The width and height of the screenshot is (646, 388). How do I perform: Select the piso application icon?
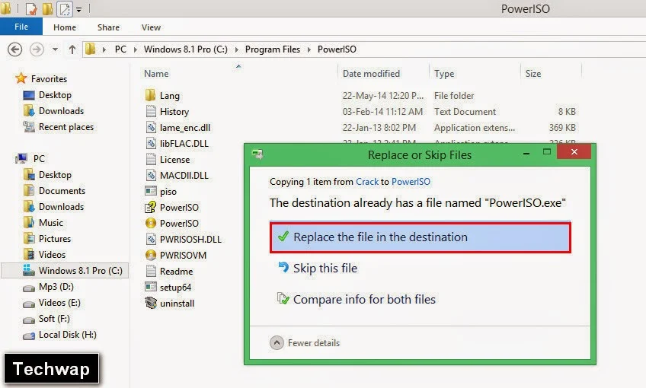[x=151, y=191]
